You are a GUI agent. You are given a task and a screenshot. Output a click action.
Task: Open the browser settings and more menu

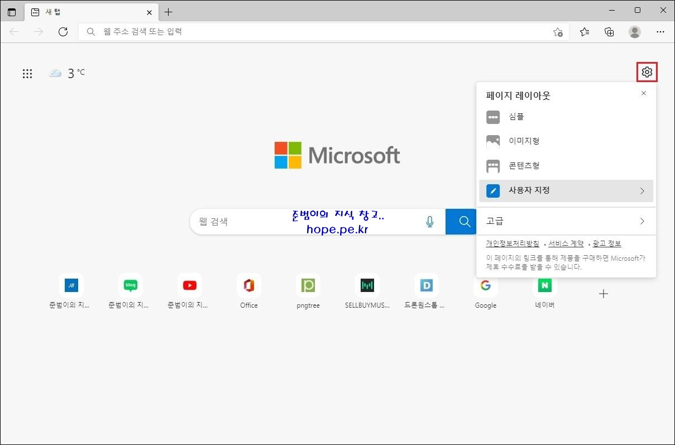pyautogui.click(x=660, y=32)
